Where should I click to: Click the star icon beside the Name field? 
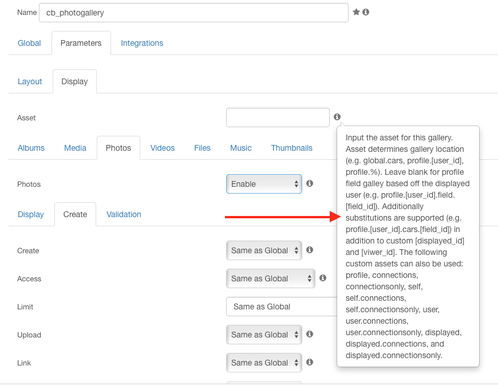tap(356, 12)
